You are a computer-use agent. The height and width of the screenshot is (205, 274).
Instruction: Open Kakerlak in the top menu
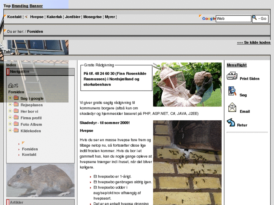click(x=54, y=17)
